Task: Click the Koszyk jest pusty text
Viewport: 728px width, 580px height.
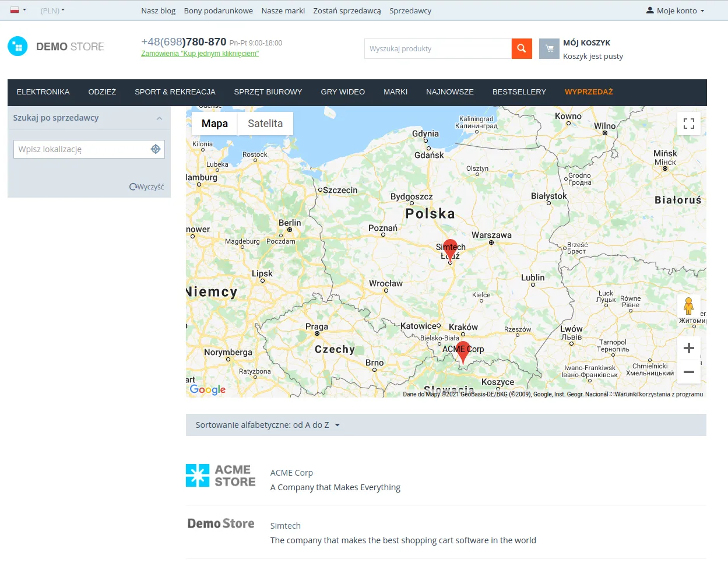Action: pos(593,57)
